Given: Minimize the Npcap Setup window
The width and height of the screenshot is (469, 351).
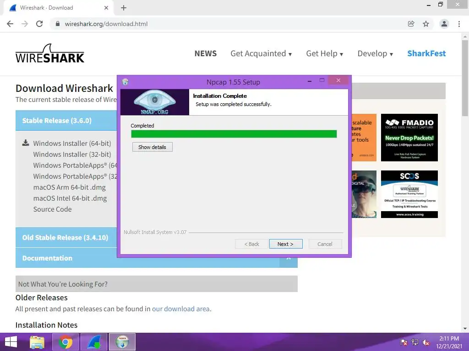Looking at the screenshot, I should click(x=310, y=81).
